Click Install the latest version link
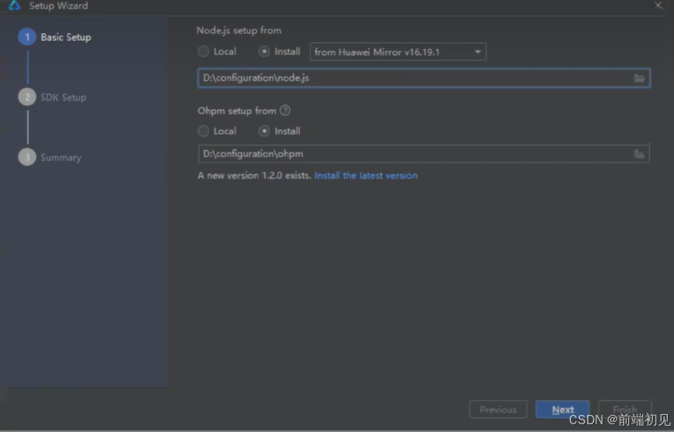 coord(366,175)
